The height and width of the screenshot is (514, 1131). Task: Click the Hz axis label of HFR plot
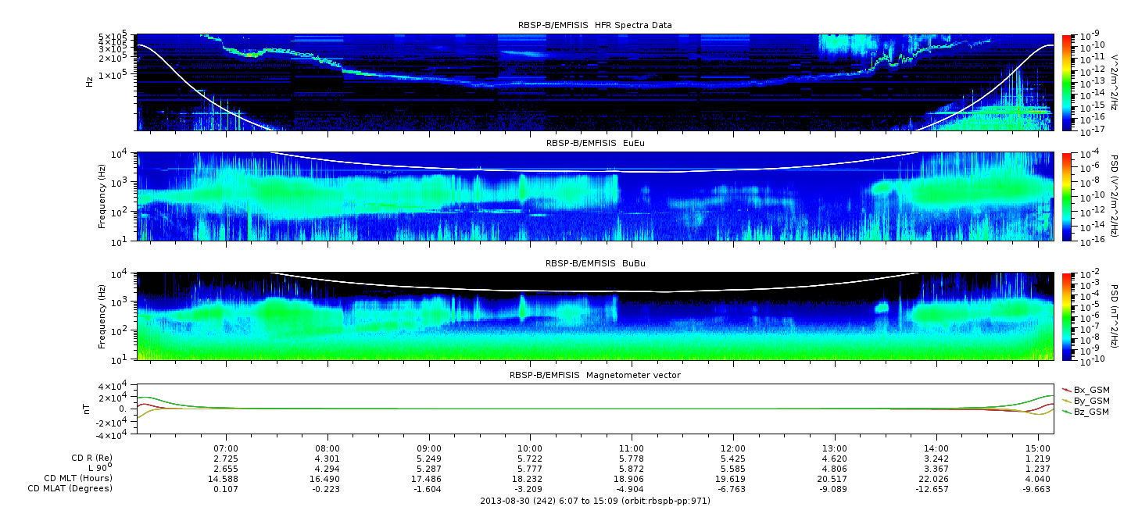(x=91, y=81)
